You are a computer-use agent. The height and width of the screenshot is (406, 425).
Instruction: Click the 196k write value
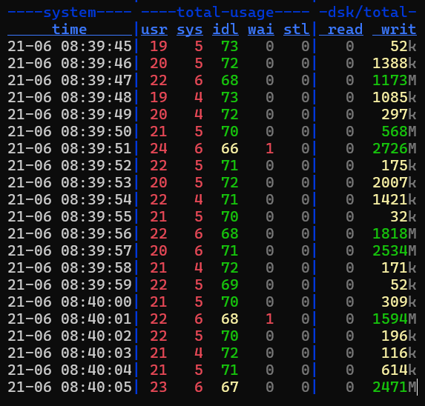(x=399, y=336)
